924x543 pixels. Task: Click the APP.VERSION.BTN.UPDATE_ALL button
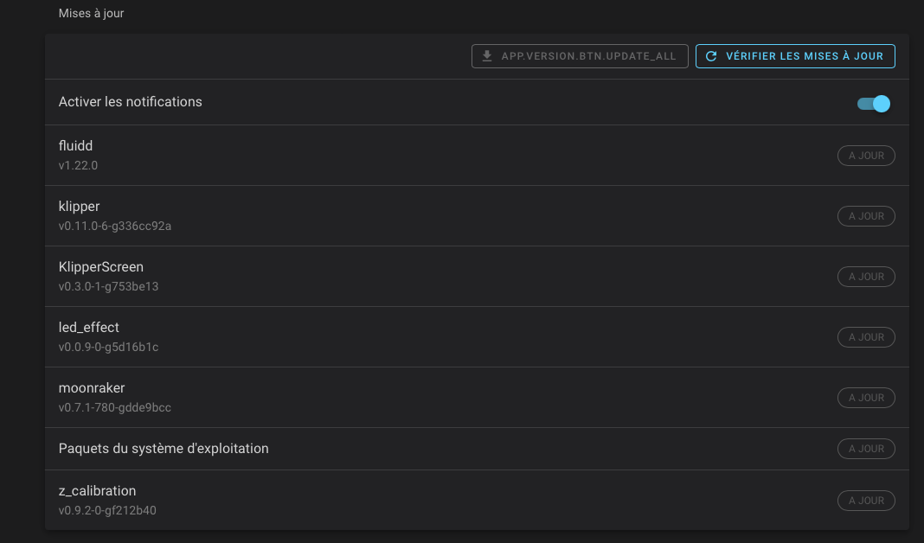(x=579, y=55)
